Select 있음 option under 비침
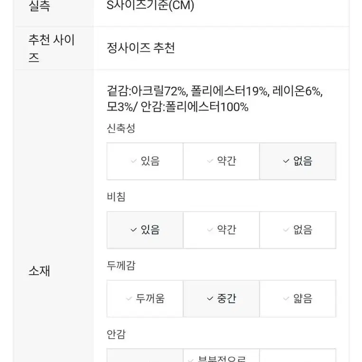Screen dimensions: 362x362 point(145,230)
